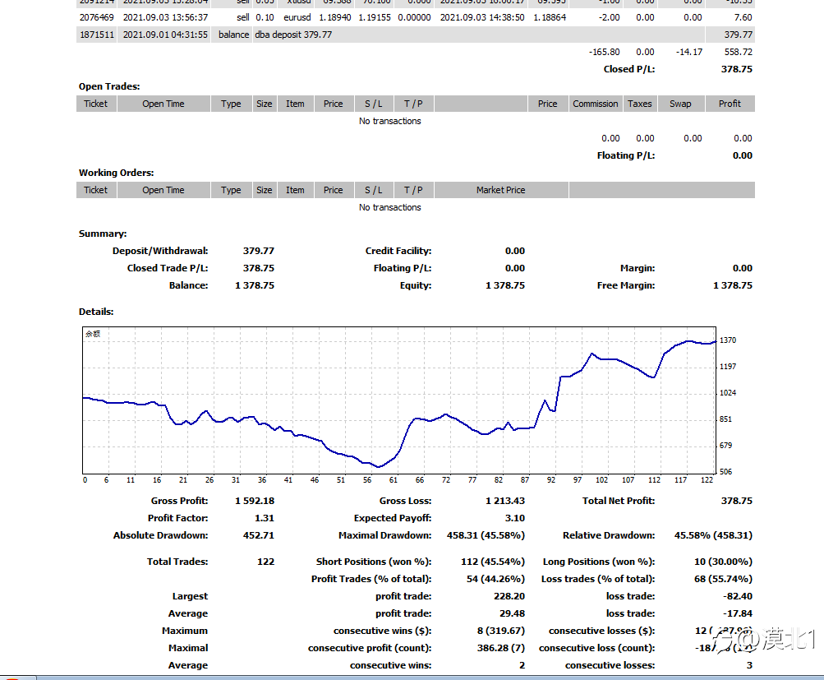Click the balance curve peak near 1370
824x680 pixels.
click(688, 340)
